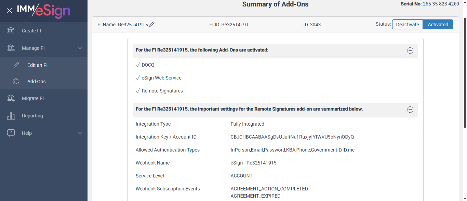Click the Help question mark icon

tap(11, 133)
